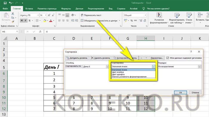209x117 pixels.
Task: Copy selection using the copy icon
Action: pyautogui.click(x=13, y=18)
